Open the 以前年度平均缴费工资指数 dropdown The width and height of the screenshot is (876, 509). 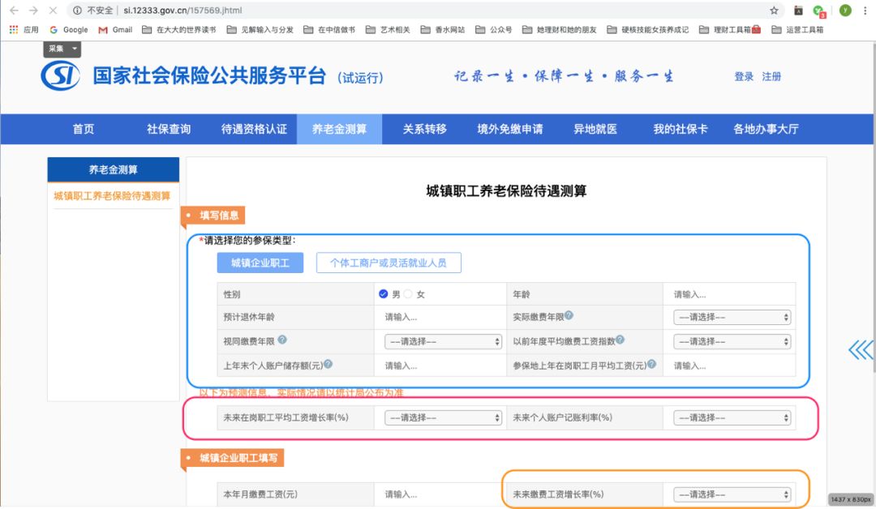click(x=732, y=341)
